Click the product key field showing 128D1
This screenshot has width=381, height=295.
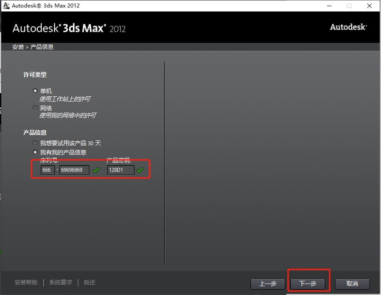coord(120,170)
